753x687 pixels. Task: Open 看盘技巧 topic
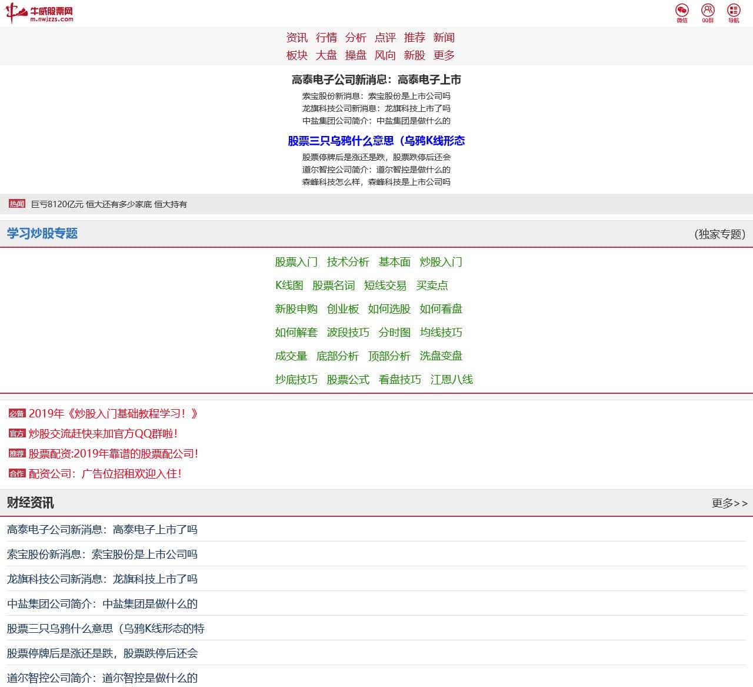pyautogui.click(x=400, y=380)
